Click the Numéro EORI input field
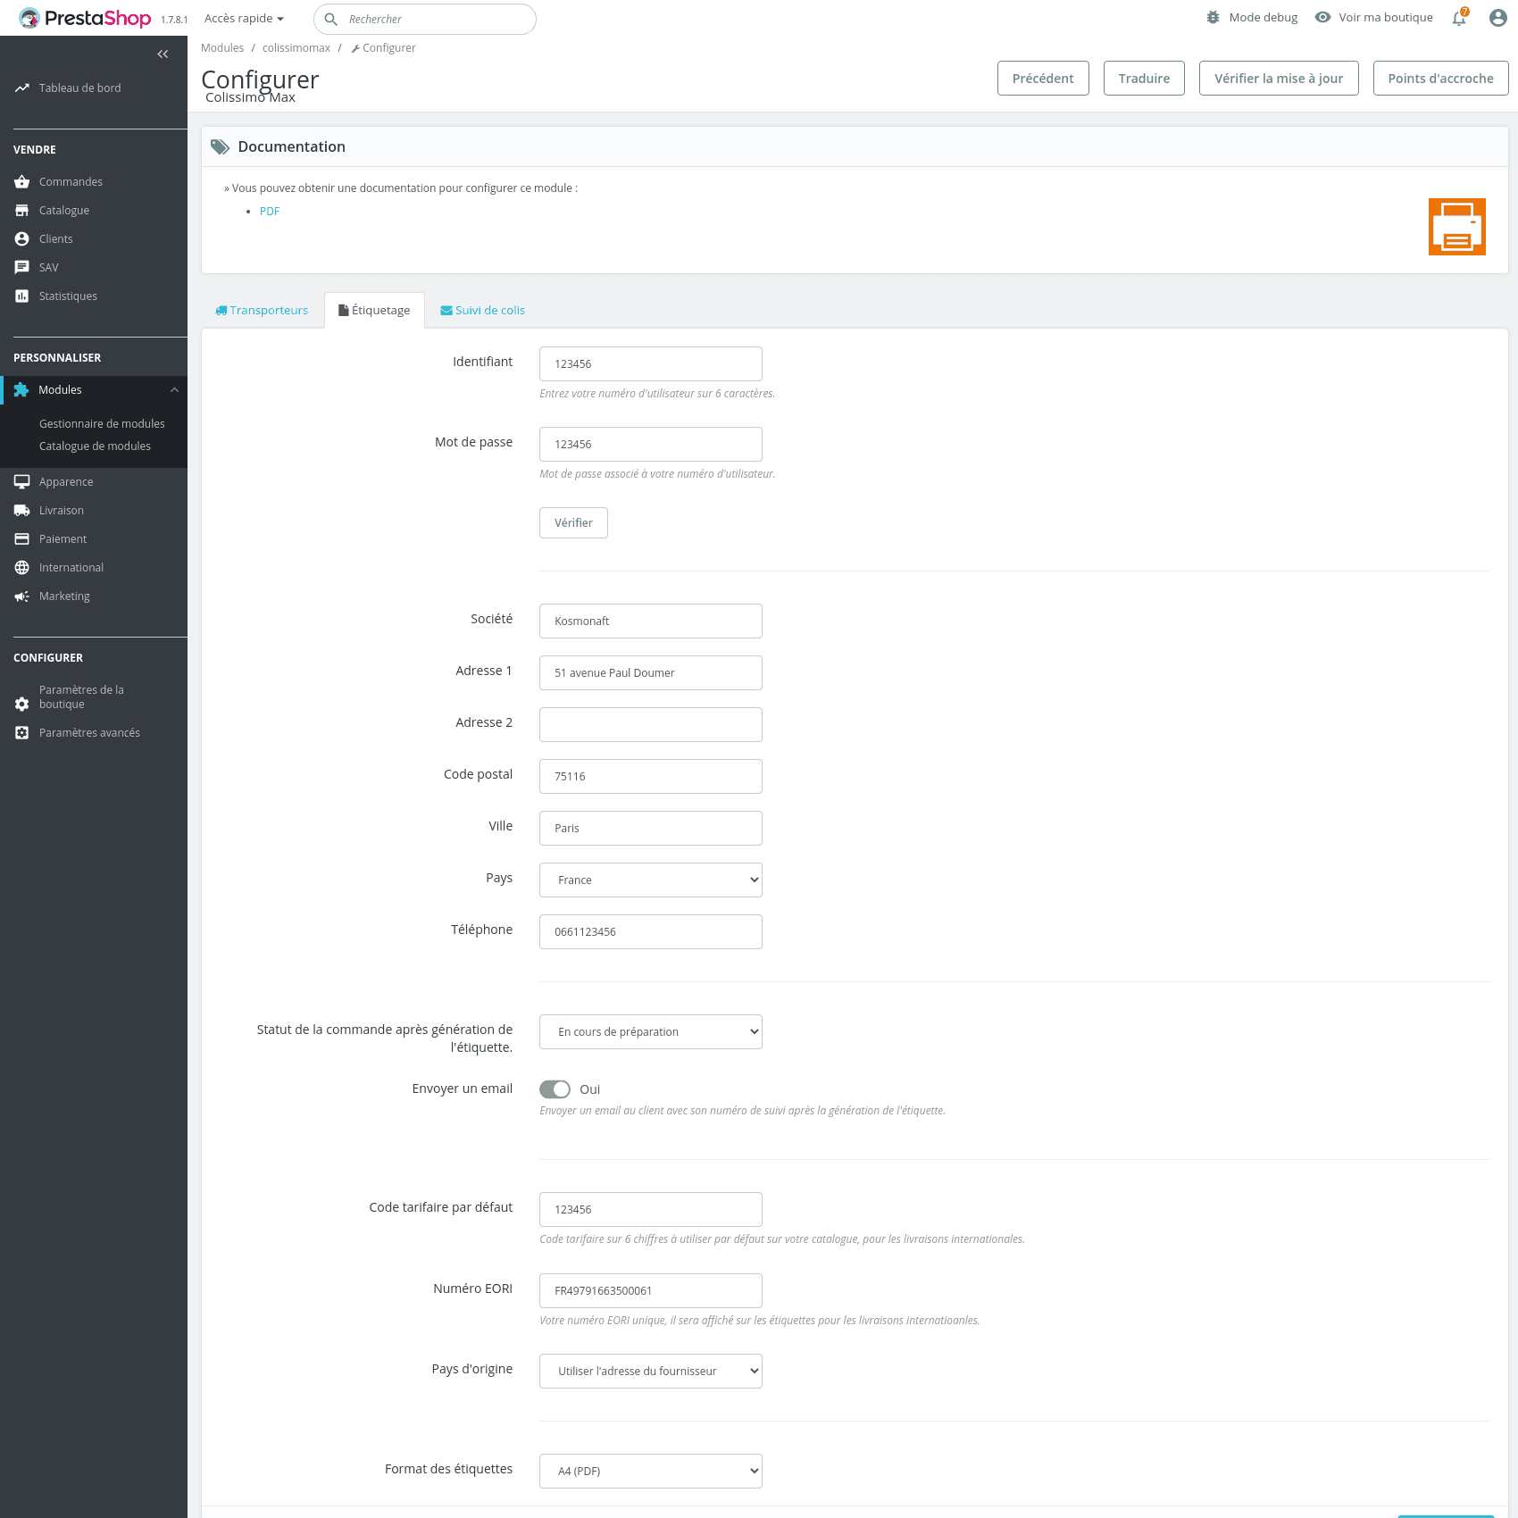The width and height of the screenshot is (1518, 1518). pos(650,1291)
